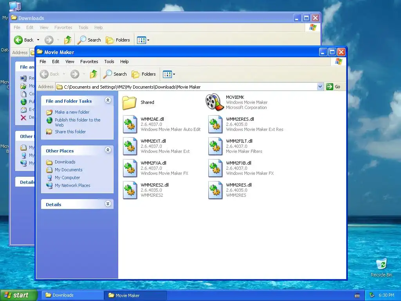Click Go button beside address bar

(x=334, y=87)
